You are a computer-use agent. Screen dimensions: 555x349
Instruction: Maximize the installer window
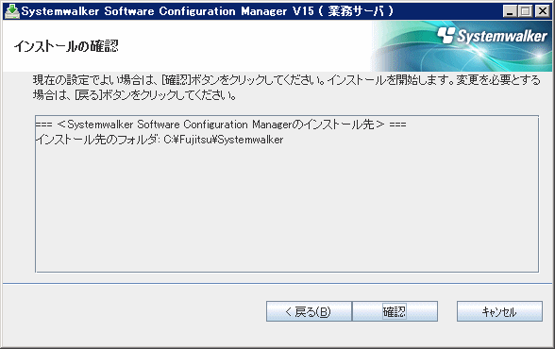(x=526, y=11)
